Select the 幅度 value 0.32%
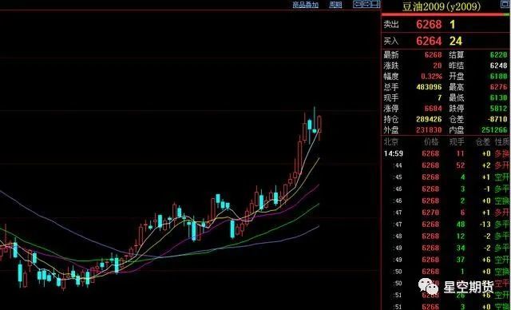The width and height of the screenshot is (511, 310). pyautogui.click(x=431, y=76)
